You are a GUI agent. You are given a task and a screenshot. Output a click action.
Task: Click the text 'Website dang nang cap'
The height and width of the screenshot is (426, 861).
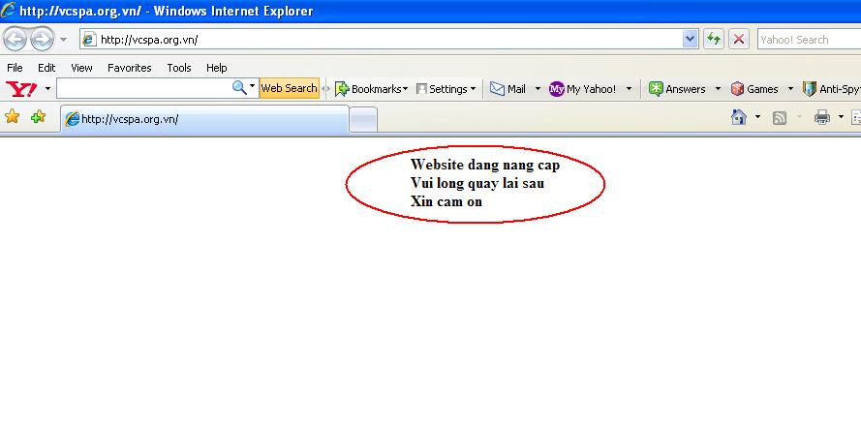[485, 166]
